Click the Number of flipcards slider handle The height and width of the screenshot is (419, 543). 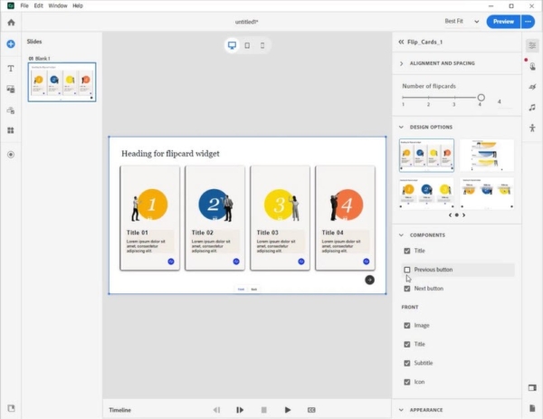481,97
